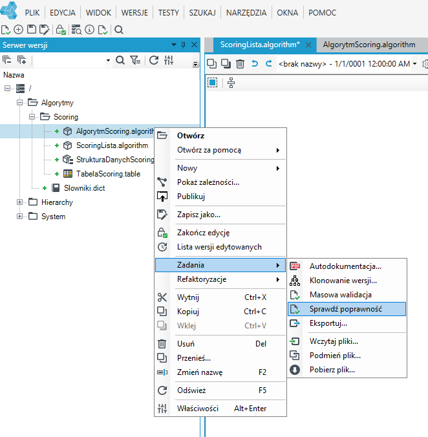
Task: Pin the Serwer wersji panel
Action: (x=183, y=45)
